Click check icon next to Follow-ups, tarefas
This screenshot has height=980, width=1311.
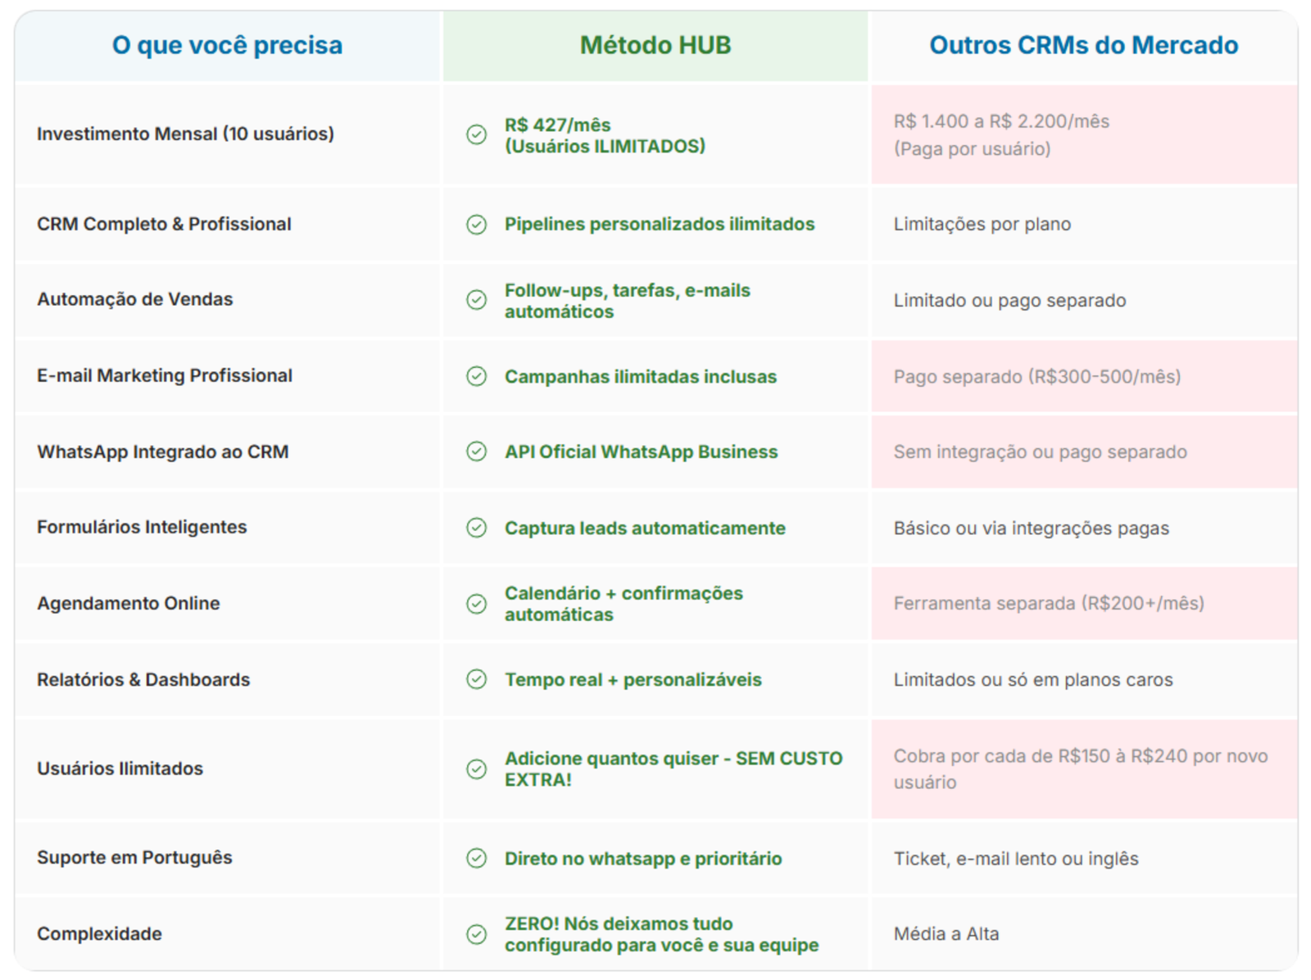[x=476, y=300]
